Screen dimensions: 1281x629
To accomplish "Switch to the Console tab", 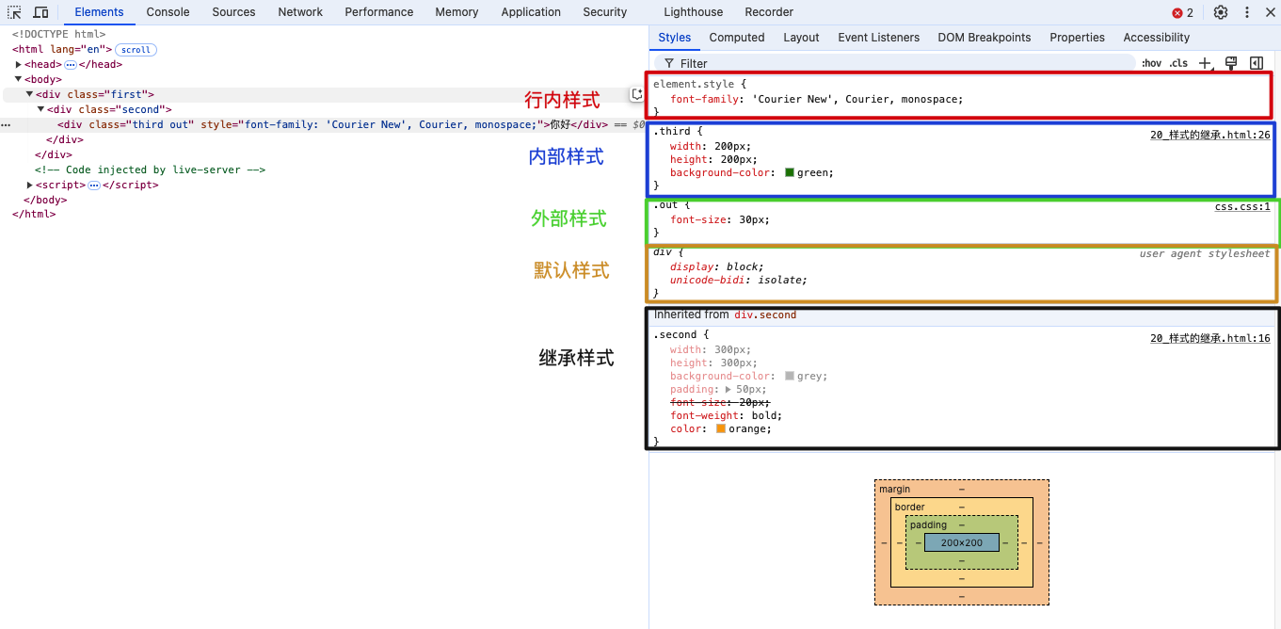I will tap(168, 12).
